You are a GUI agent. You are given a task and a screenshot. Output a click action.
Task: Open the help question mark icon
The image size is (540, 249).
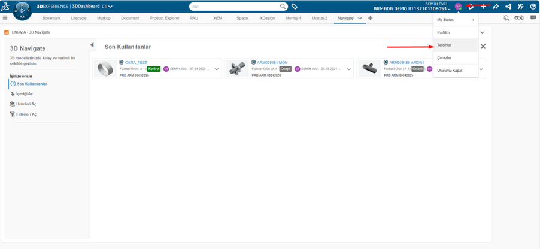click(x=533, y=6)
